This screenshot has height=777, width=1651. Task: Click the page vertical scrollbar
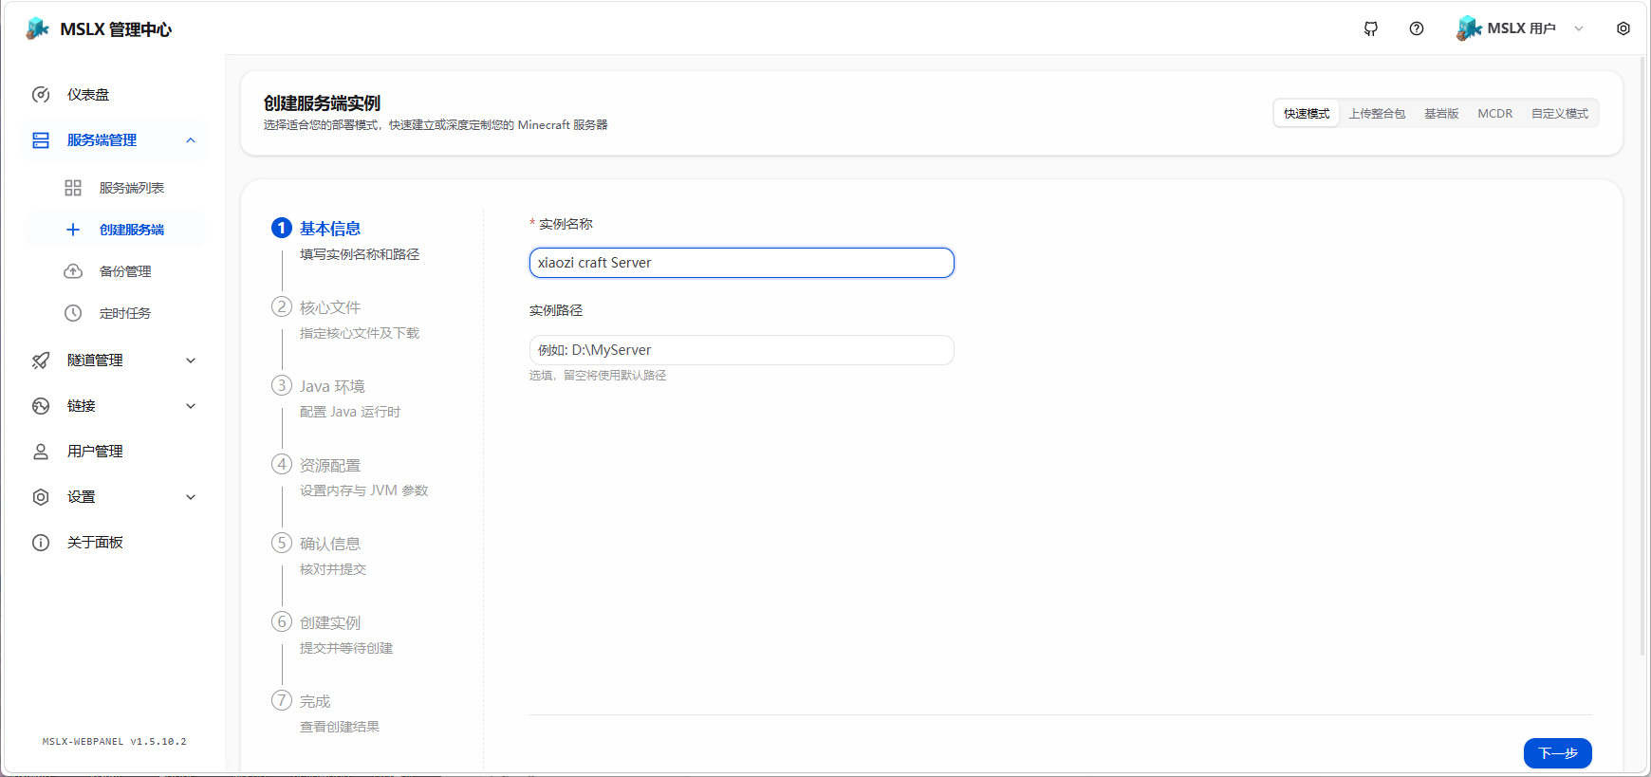[x=1643, y=356]
